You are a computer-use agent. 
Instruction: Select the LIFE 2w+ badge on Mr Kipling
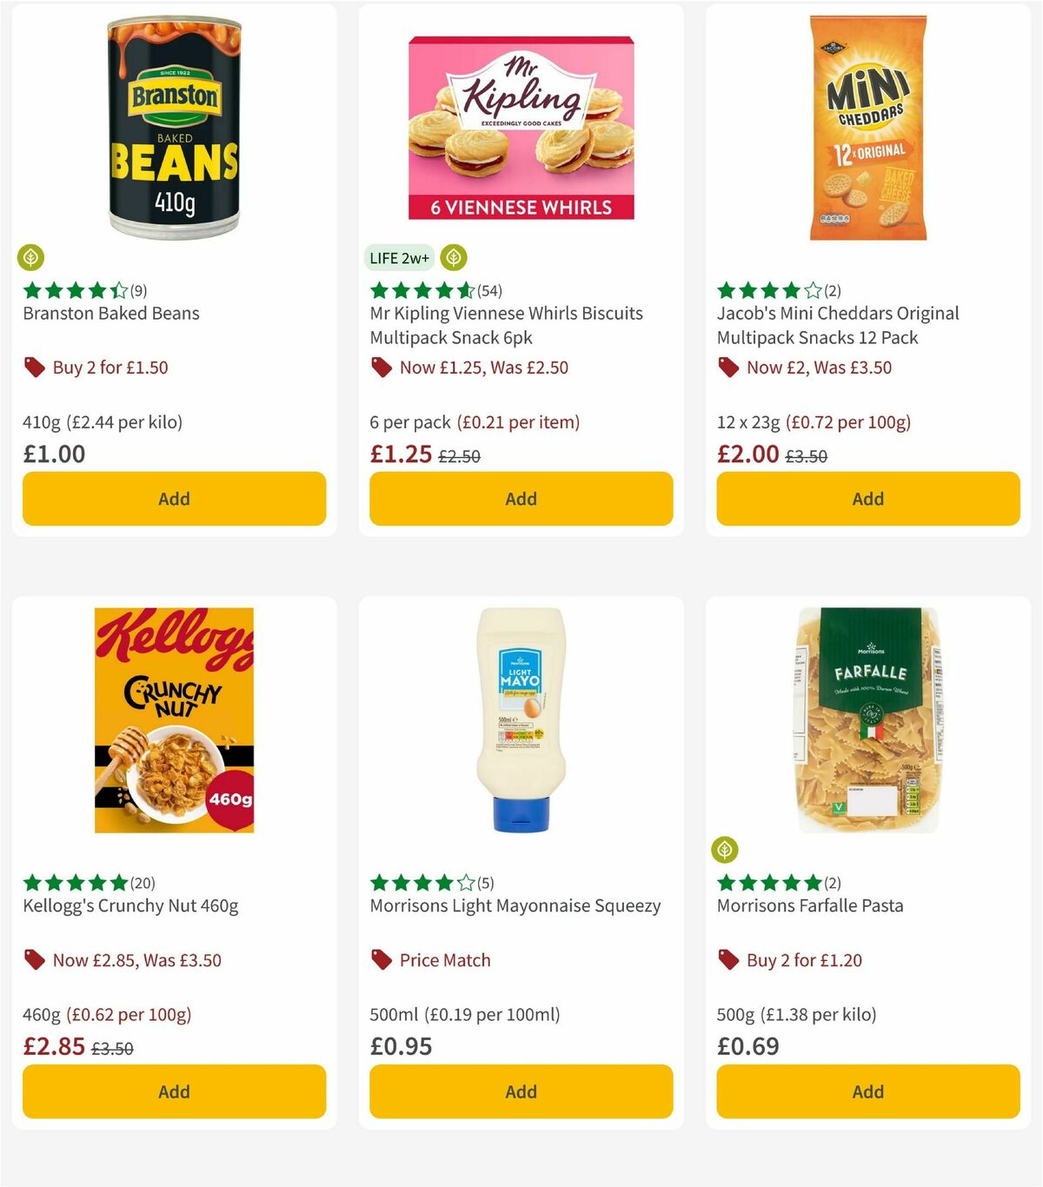point(399,257)
